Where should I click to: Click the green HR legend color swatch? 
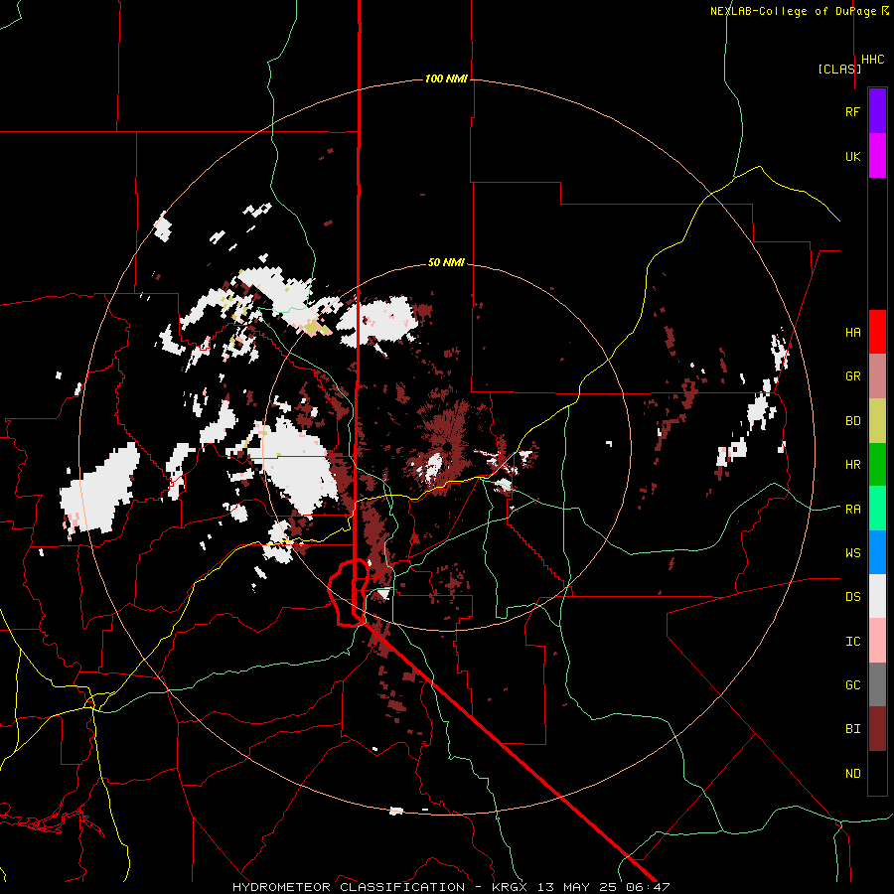click(x=877, y=465)
